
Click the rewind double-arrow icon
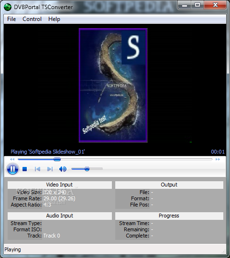[12, 159]
